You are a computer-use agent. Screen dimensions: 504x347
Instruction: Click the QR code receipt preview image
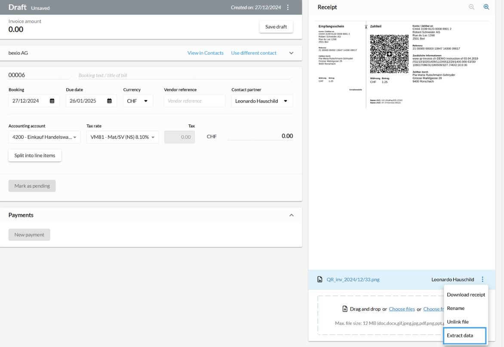click(x=389, y=54)
